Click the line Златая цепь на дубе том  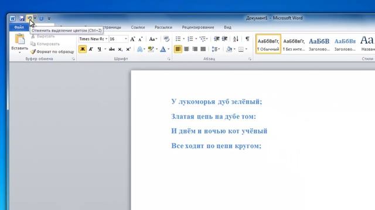[213, 117]
